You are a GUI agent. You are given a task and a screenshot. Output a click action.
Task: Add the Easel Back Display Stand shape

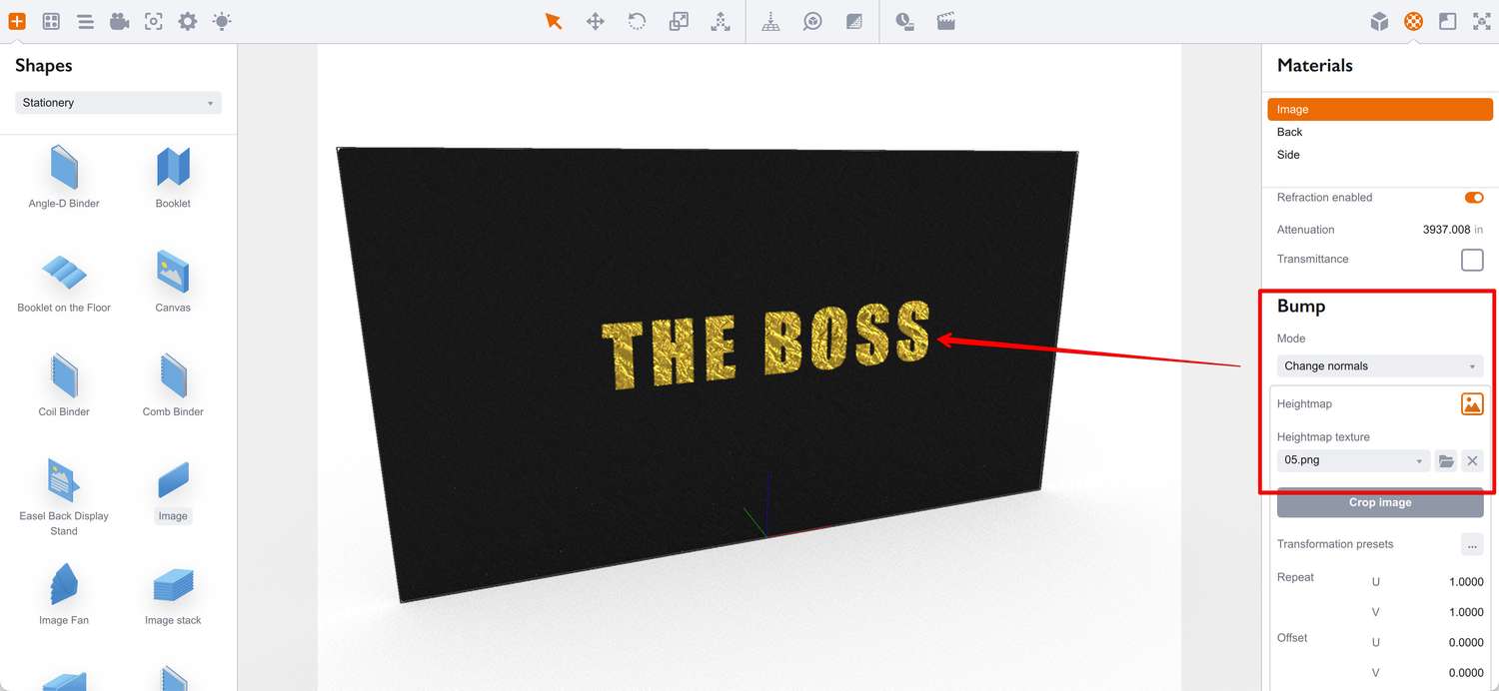(64, 497)
